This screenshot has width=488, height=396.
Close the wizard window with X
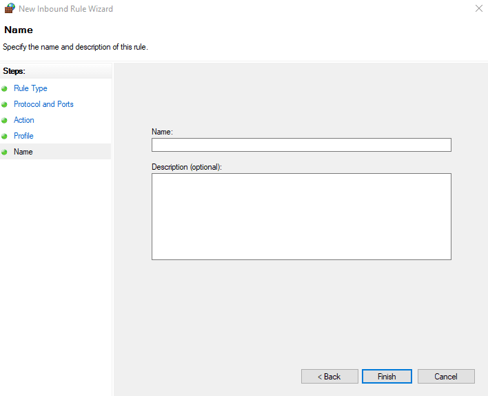(479, 8)
